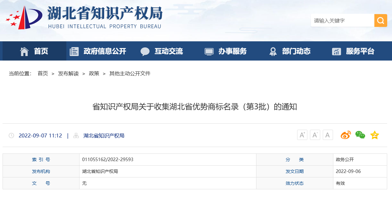392x197 pixels.
Task: Reset font size with plain A button
Action: click(x=328, y=135)
